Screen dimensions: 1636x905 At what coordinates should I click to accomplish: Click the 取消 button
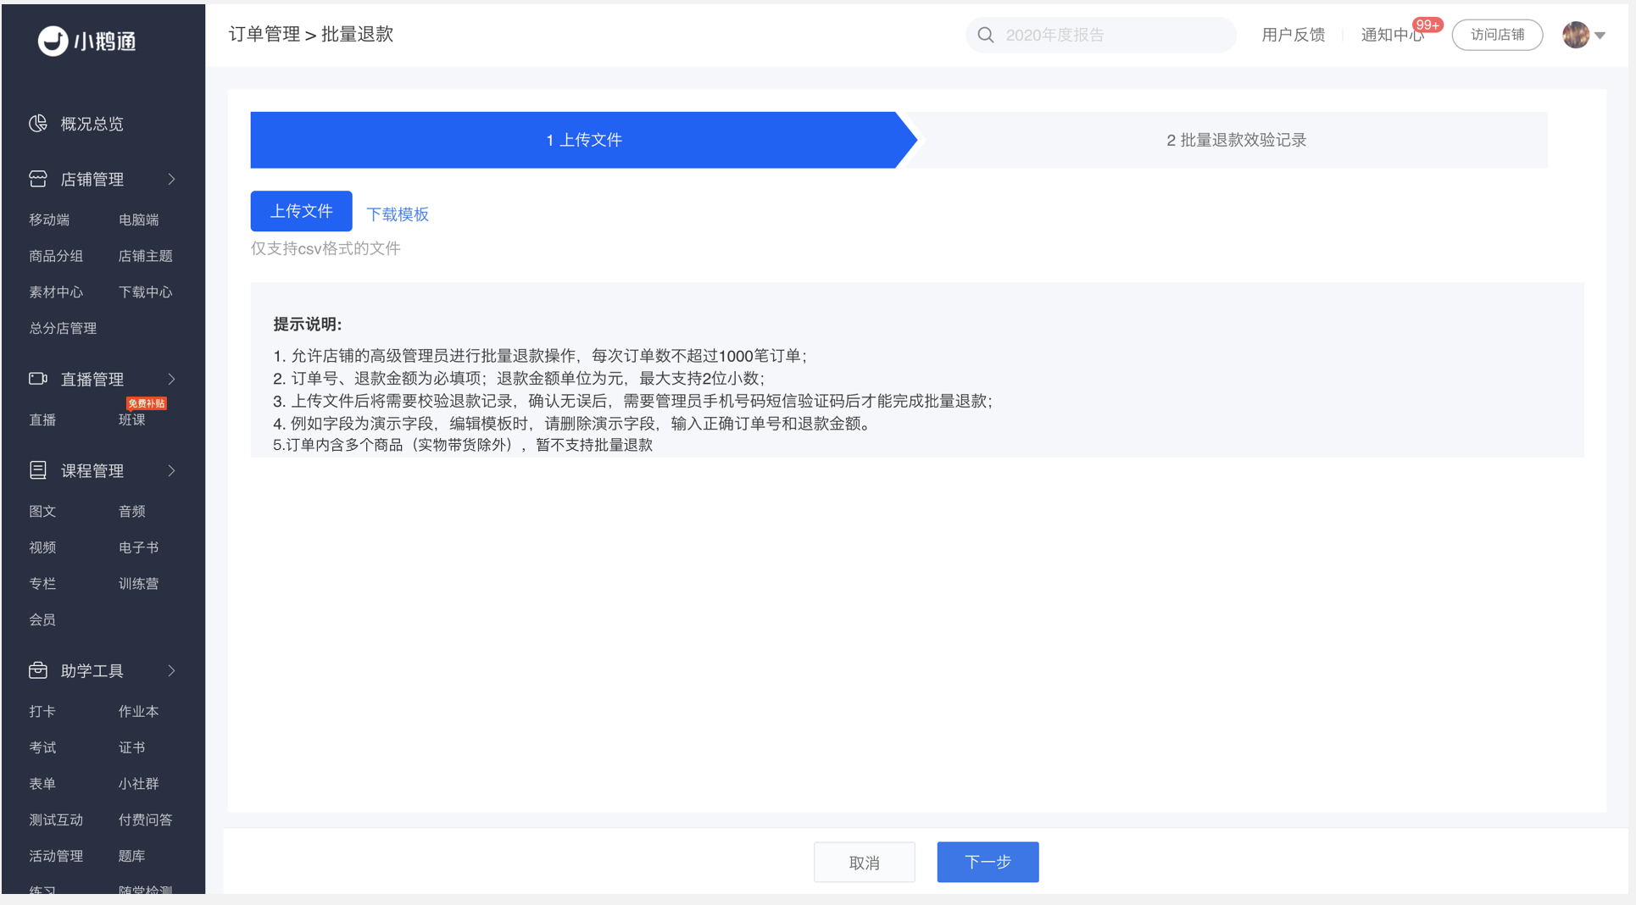click(x=865, y=862)
